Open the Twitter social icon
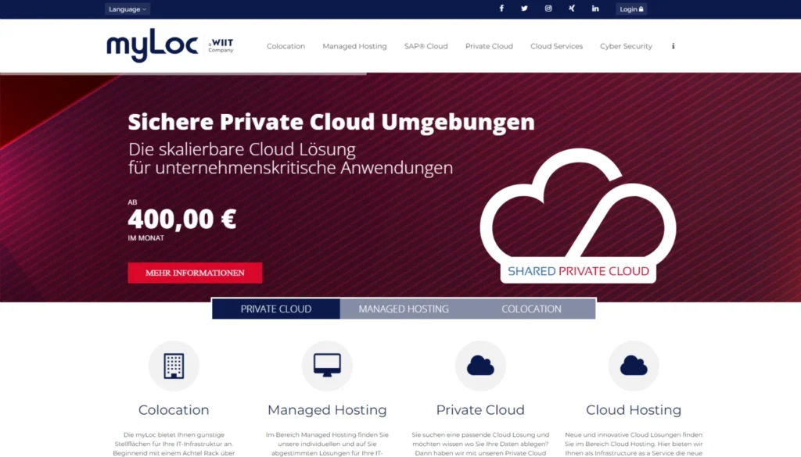 (524, 9)
